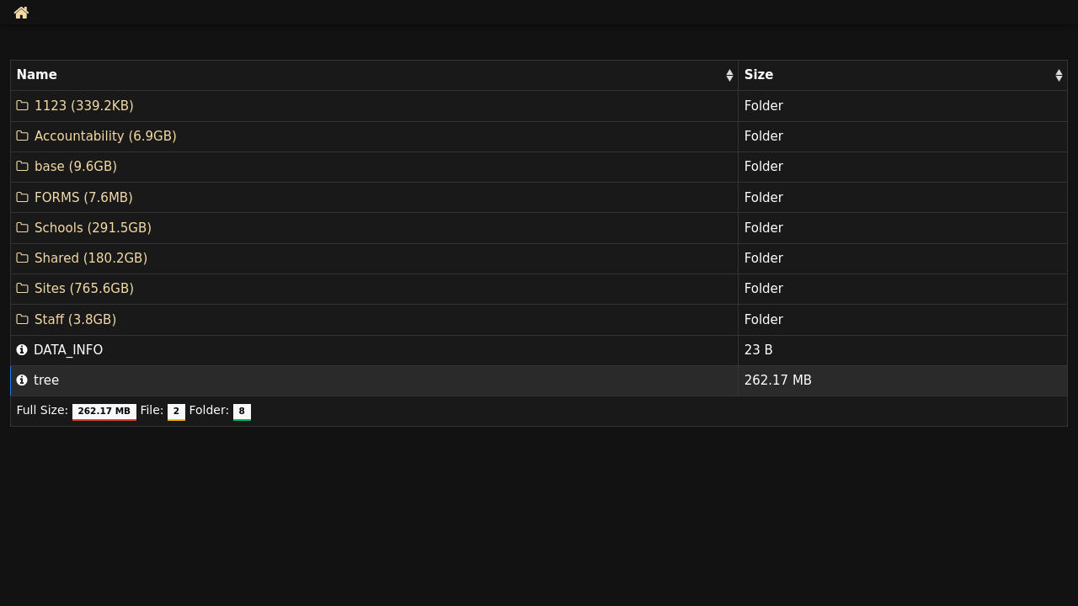Viewport: 1078px width, 606px height.
Task: Go to the home icon
Action: pyautogui.click(x=21, y=13)
